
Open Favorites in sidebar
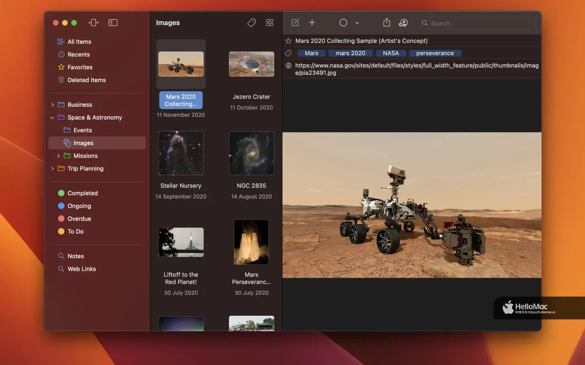pos(80,67)
